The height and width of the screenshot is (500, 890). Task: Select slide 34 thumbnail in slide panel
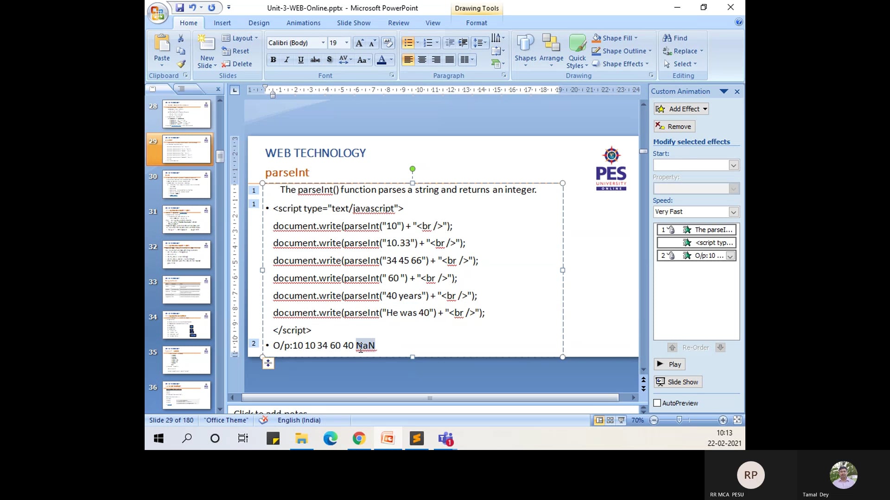[x=186, y=325]
